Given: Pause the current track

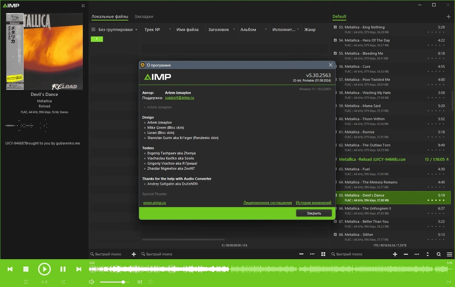Looking at the screenshot, I should click(x=63, y=269).
